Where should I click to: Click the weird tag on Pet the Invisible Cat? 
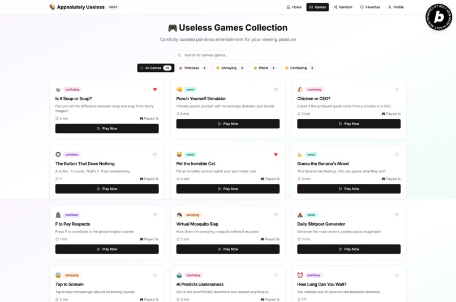[x=190, y=154]
